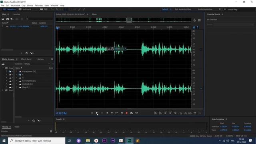Move playhead to previous marker
256x144 pixels.
107,113
